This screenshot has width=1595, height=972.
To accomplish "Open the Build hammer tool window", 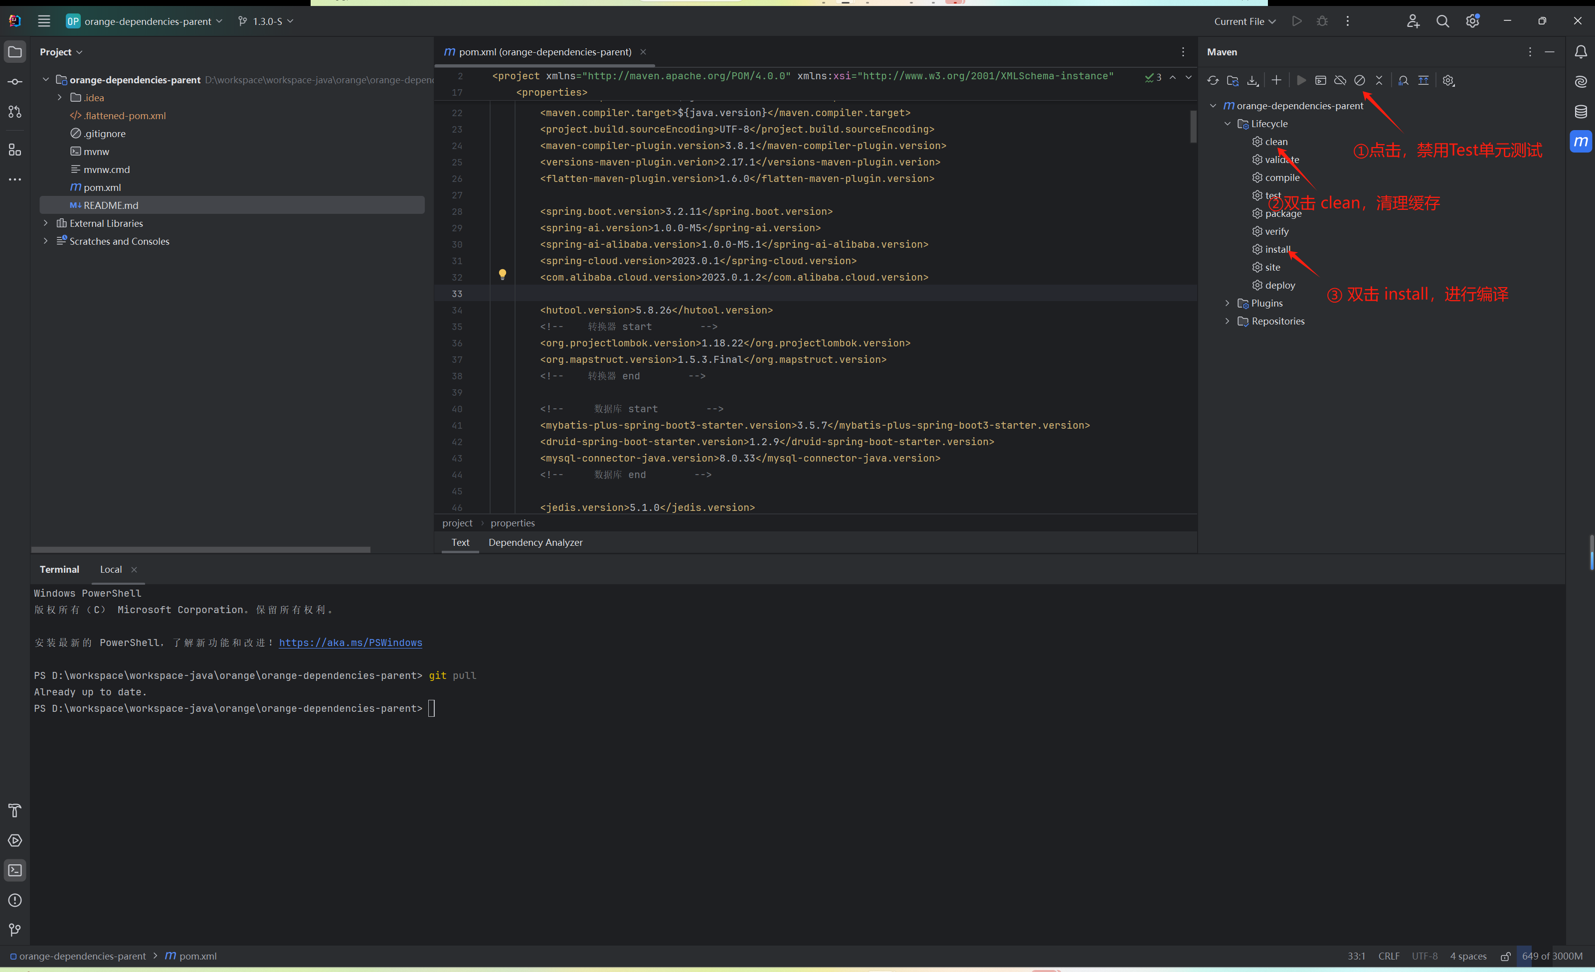I will coord(15,810).
